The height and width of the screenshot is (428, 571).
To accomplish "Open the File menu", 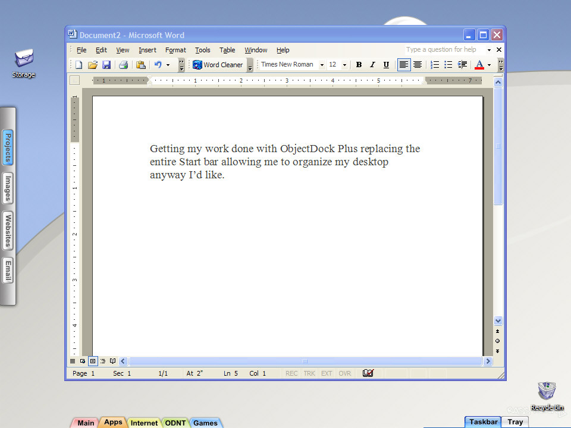I will pos(81,50).
